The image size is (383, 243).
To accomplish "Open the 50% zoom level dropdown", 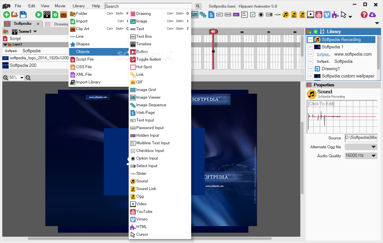I will coord(22,78).
